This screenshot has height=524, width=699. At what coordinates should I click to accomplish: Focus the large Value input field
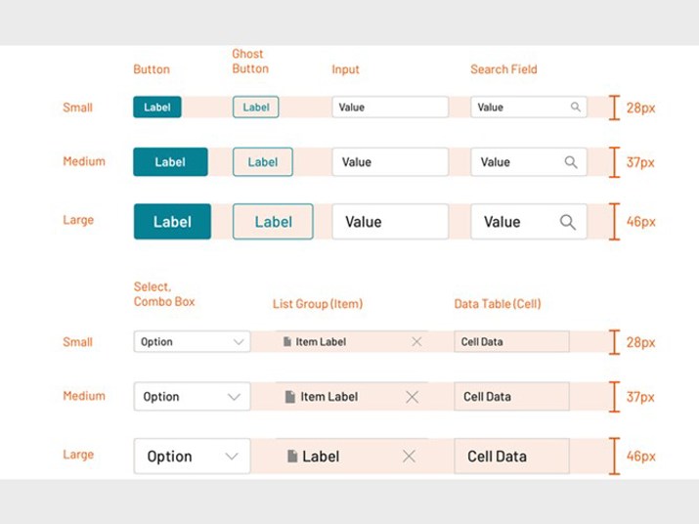[x=390, y=222]
